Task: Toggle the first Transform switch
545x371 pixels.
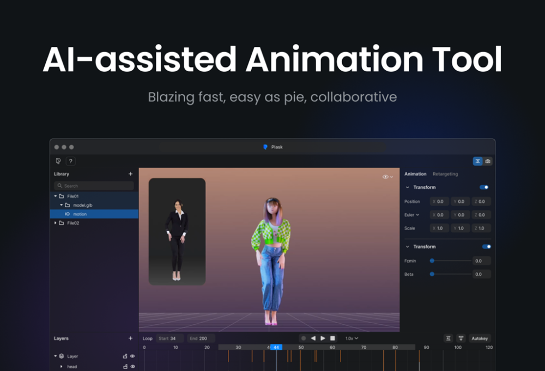Action: tap(484, 188)
